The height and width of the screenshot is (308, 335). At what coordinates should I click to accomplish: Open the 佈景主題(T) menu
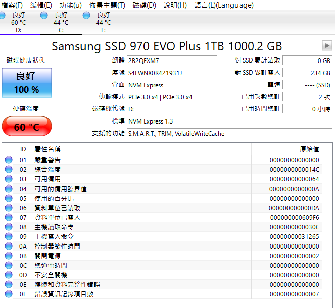(107, 5)
